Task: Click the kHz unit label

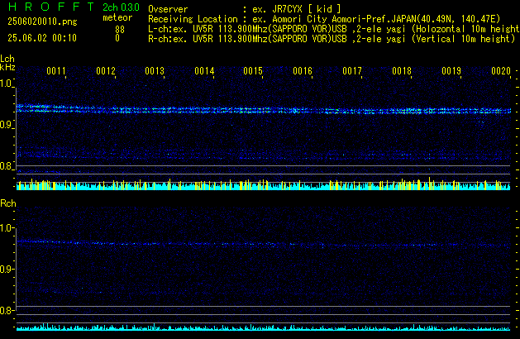Action: pos(7,67)
